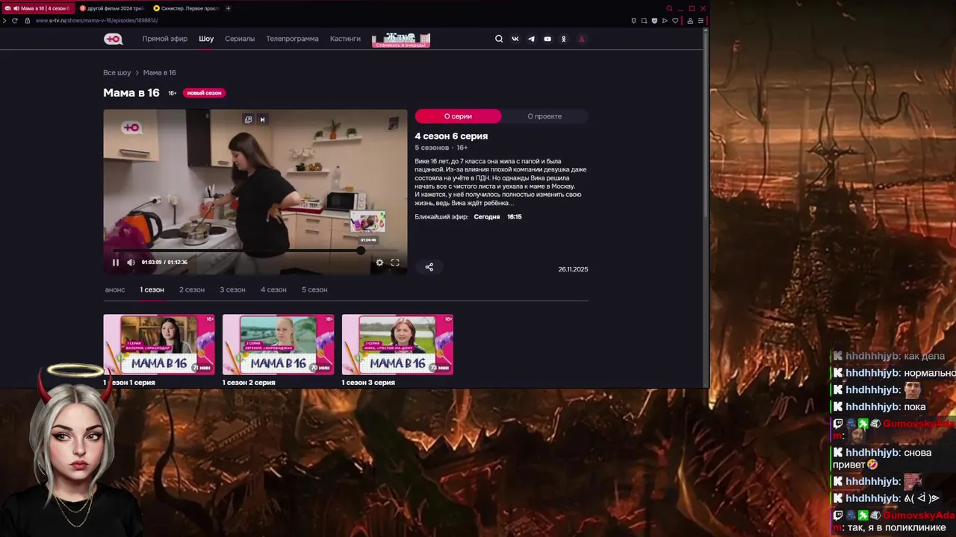The image size is (956, 537).
Task: Click the video progress scrubber handle
Action: point(361,251)
